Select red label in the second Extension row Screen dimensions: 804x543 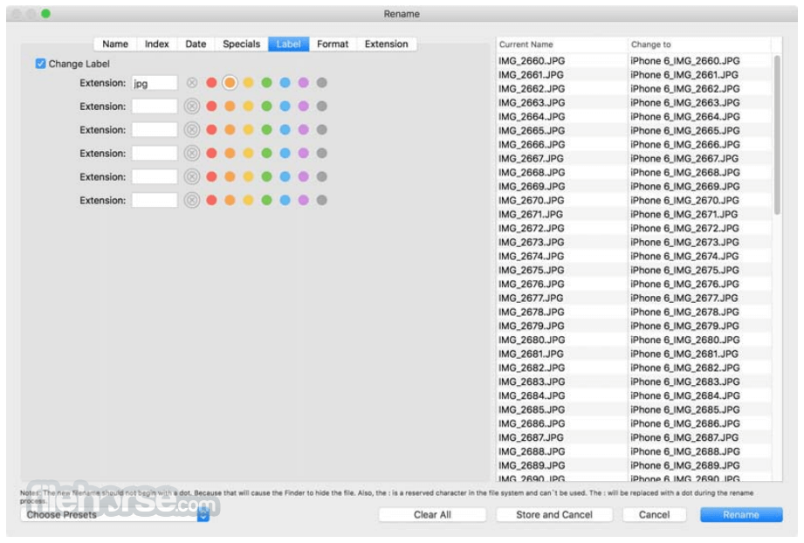pos(211,107)
